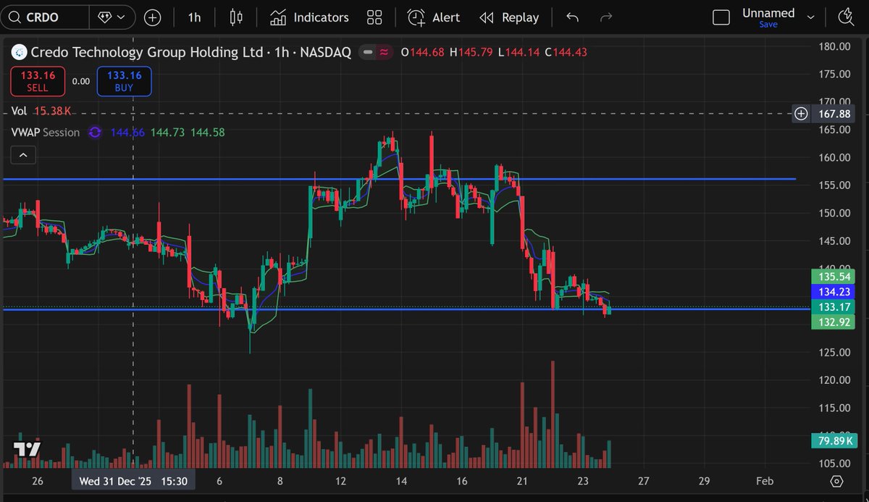Open candlestick chart type selector
The width and height of the screenshot is (869, 502).
click(235, 17)
